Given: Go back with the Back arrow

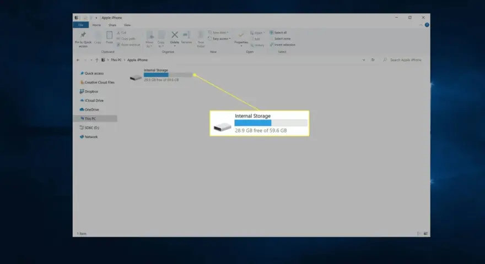Looking at the screenshot, I should 78,60.
